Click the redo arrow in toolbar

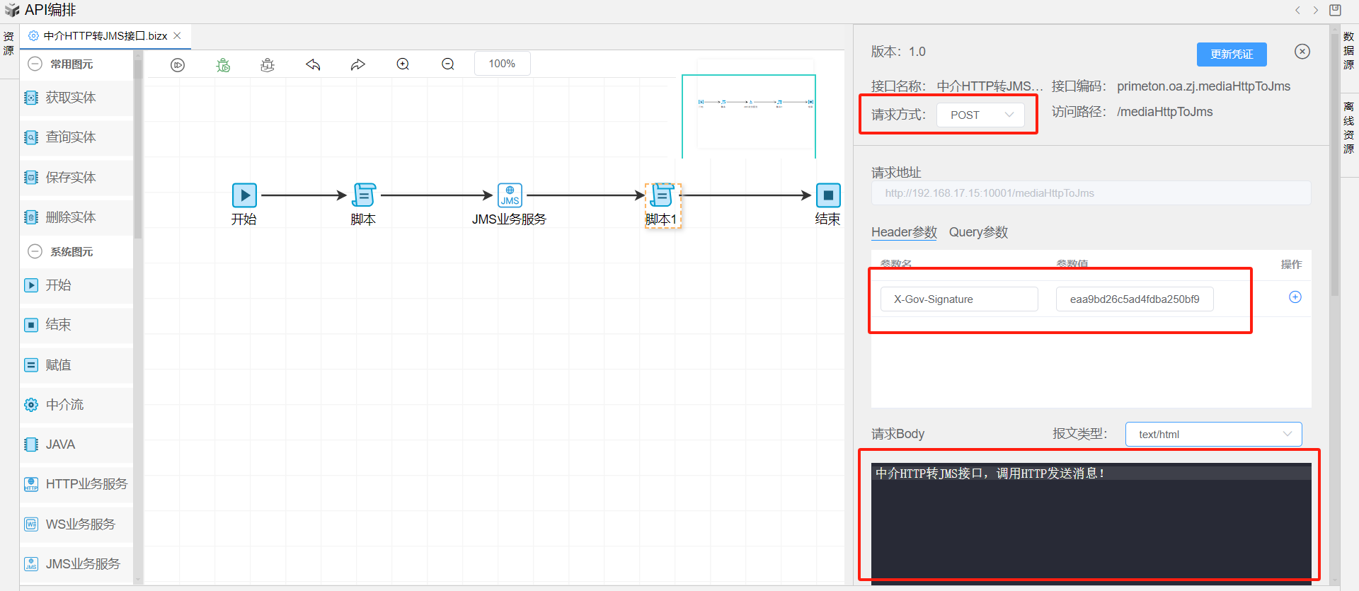click(x=357, y=65)
